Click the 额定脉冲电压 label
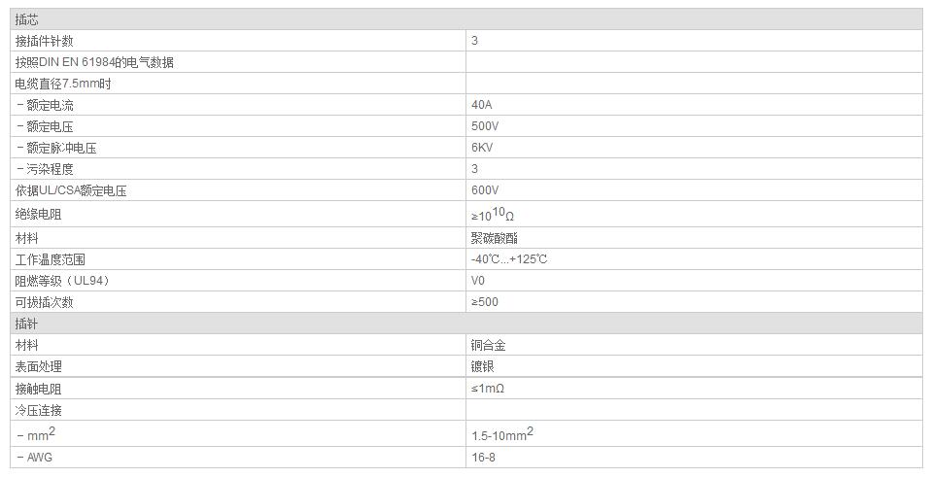The height and width of the screenshot is (478, 930). coord(60,148)
